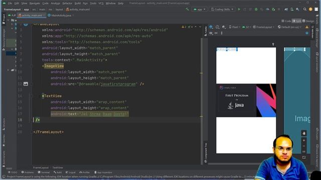Click the Orientation for Preview icon
321x180 pixels.
217,27
